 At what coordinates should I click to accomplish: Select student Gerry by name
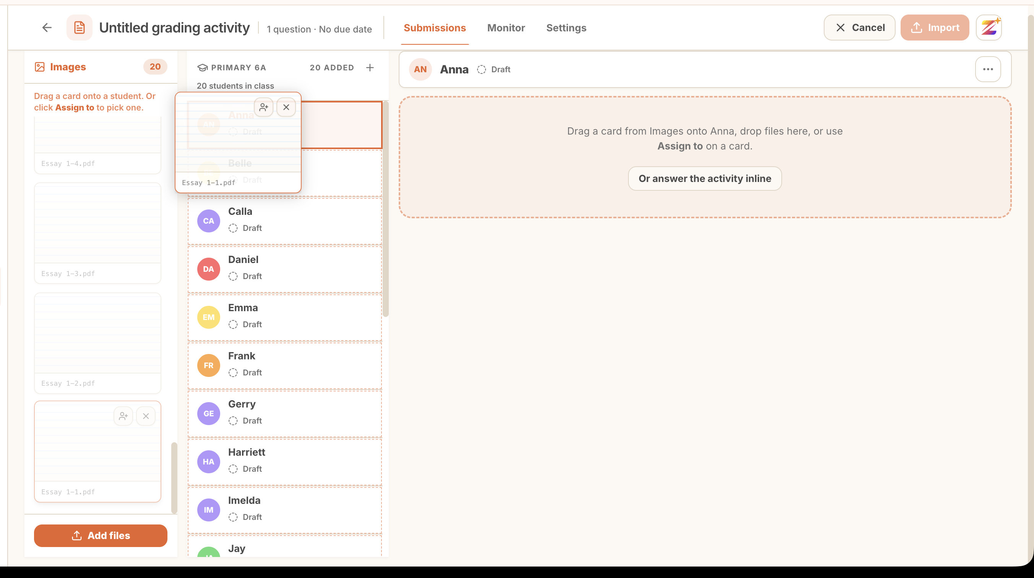(x=242, y=404)
